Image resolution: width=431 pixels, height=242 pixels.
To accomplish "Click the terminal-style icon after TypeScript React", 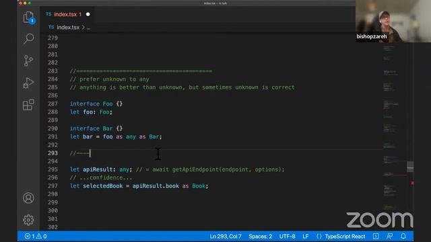I will (x=376, y=236).
